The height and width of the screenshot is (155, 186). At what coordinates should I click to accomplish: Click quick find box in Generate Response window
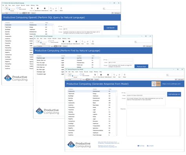175,75
